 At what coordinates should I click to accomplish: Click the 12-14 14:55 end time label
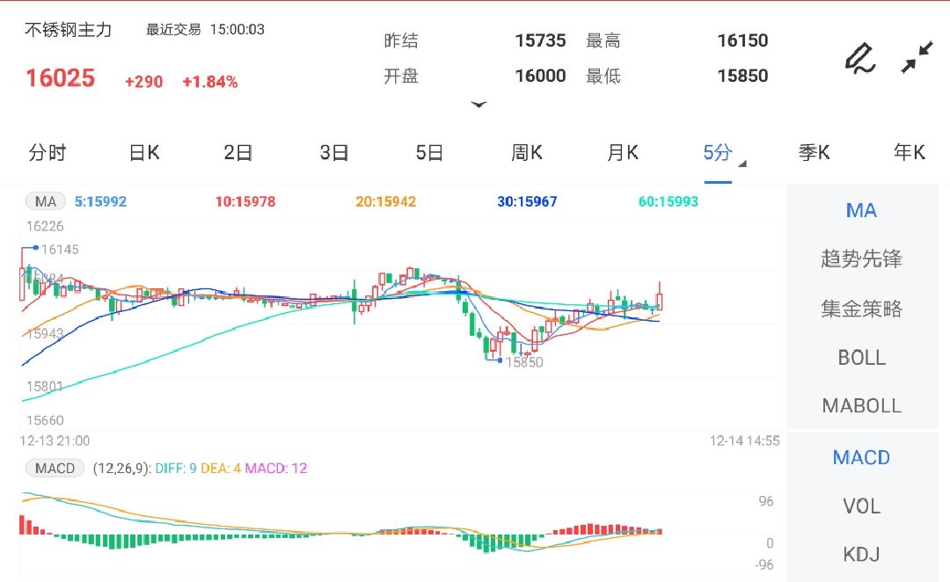[745, 440]
